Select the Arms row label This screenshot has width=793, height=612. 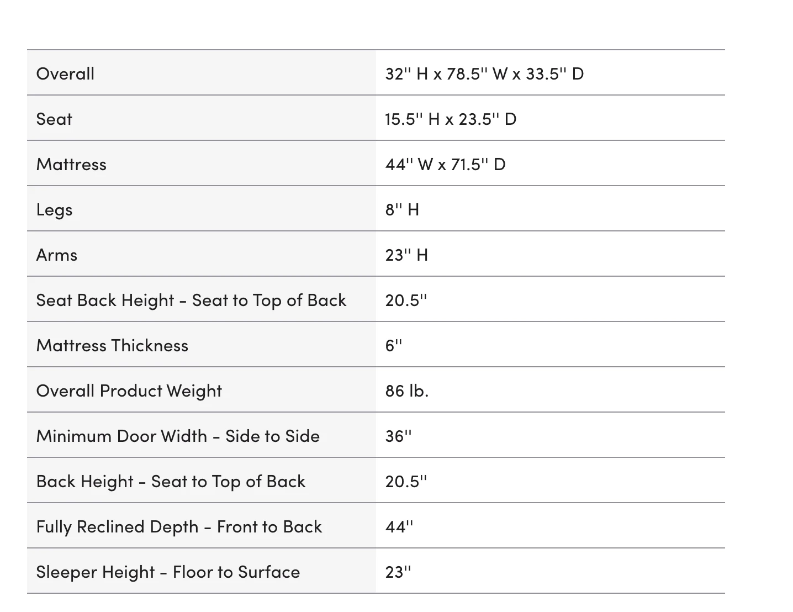tap(57, 255)
